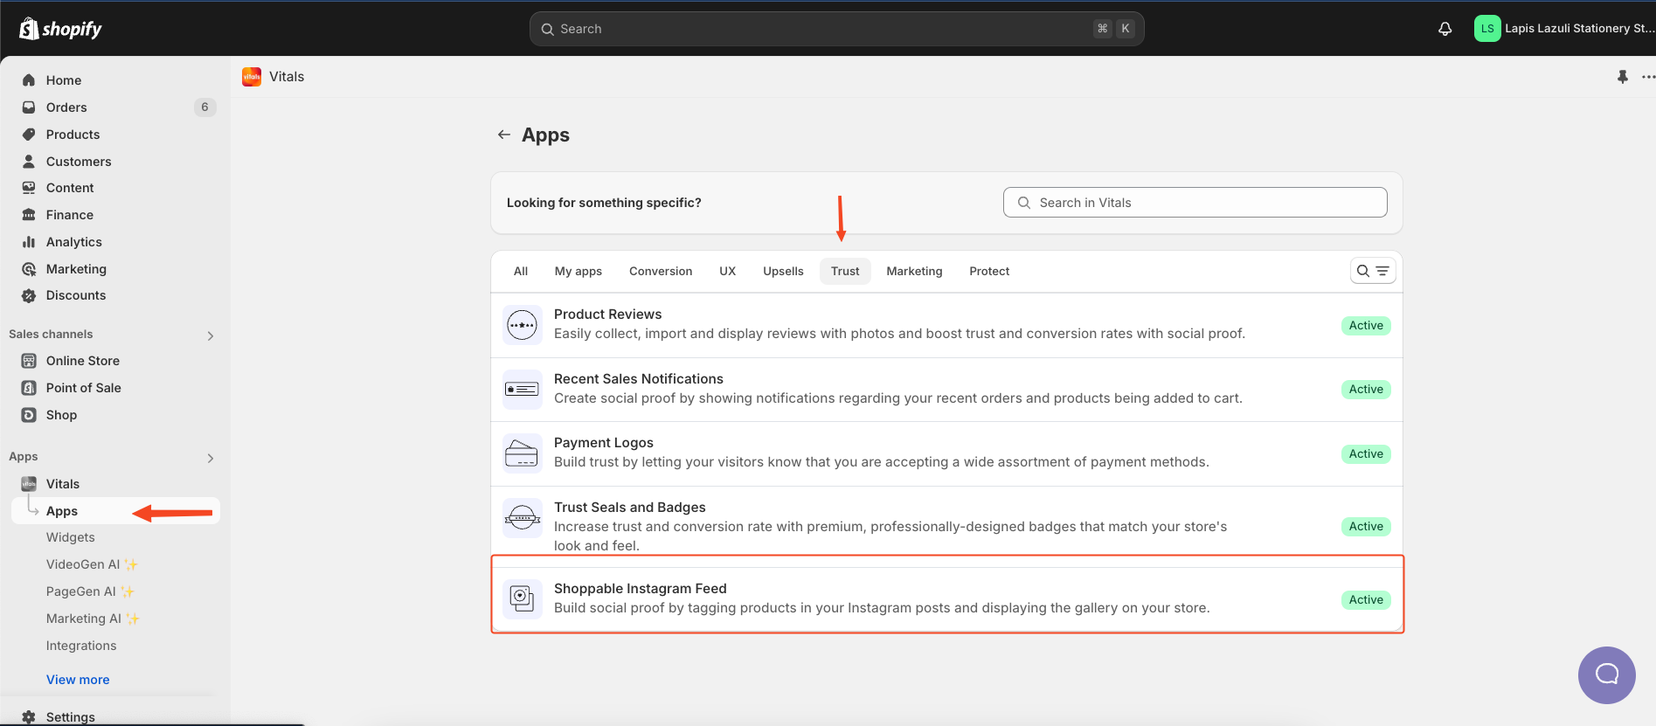Switch to the Conversion tab
The height and width of the screenshot is (726, 1656).
point(661,271)
